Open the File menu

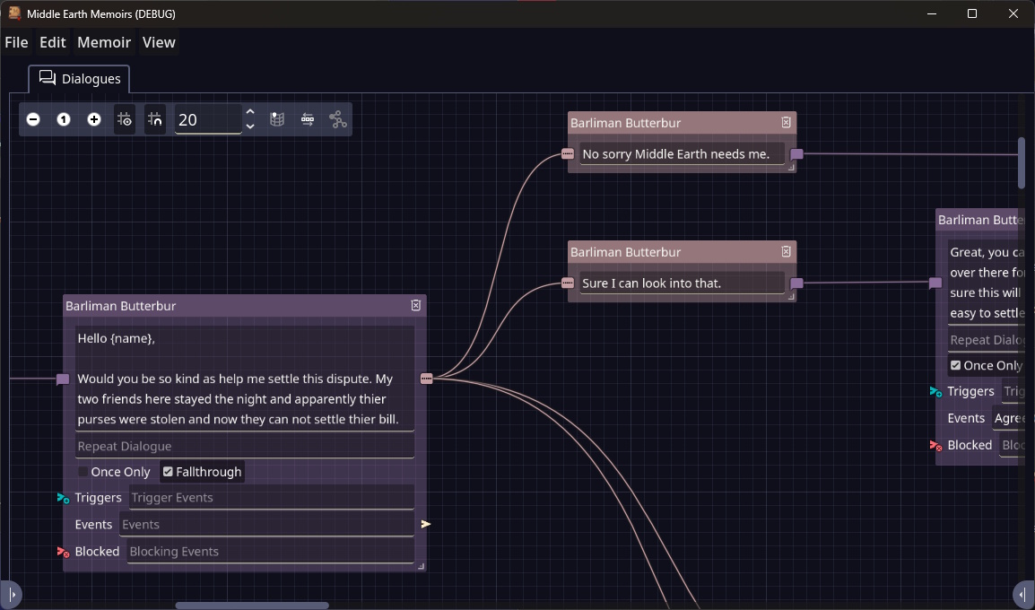(16, 42)
